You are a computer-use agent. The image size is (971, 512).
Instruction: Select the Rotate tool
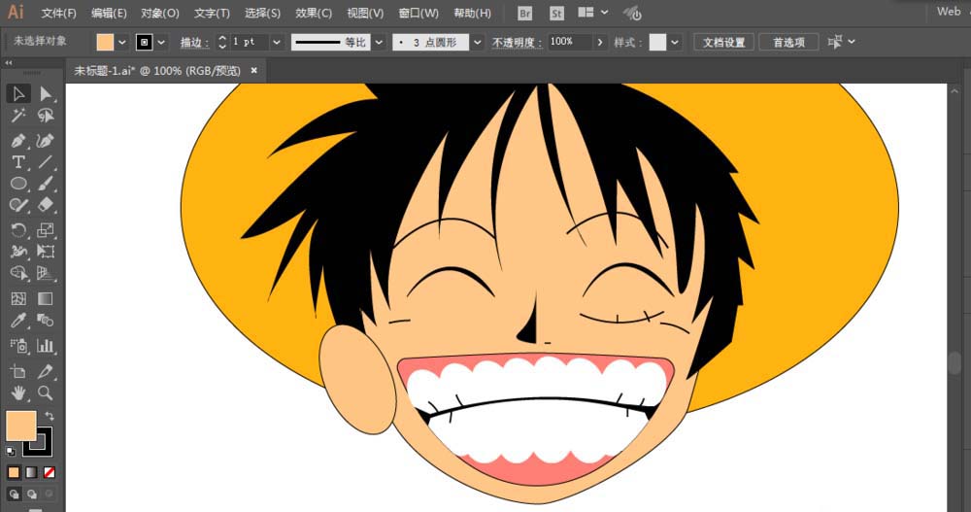18,230
